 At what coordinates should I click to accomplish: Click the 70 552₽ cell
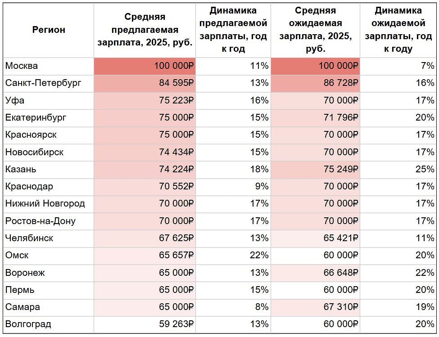[145, 187]
